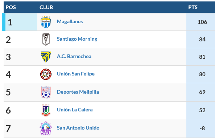Go to Unión La Calera page

point(75,110)
